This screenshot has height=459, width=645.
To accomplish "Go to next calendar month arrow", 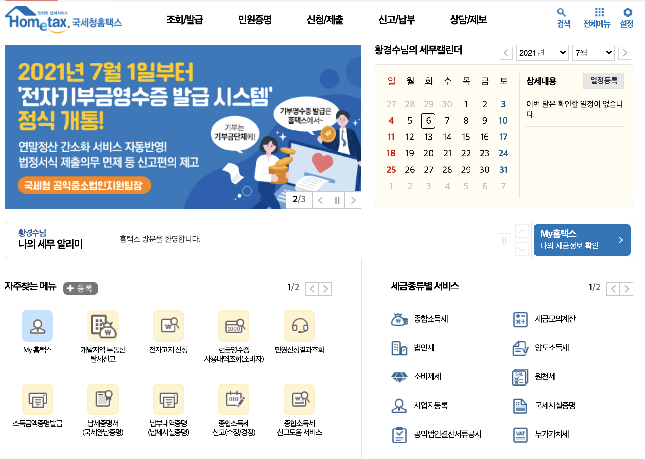I will [625, 53].
